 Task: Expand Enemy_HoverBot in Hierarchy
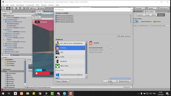pos(4,34)
